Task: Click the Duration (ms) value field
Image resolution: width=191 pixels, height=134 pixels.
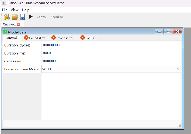Action: point(111,53)
